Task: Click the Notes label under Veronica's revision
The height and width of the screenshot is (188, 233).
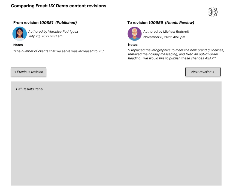Action: pyautogui.click(x=18, y=45)
